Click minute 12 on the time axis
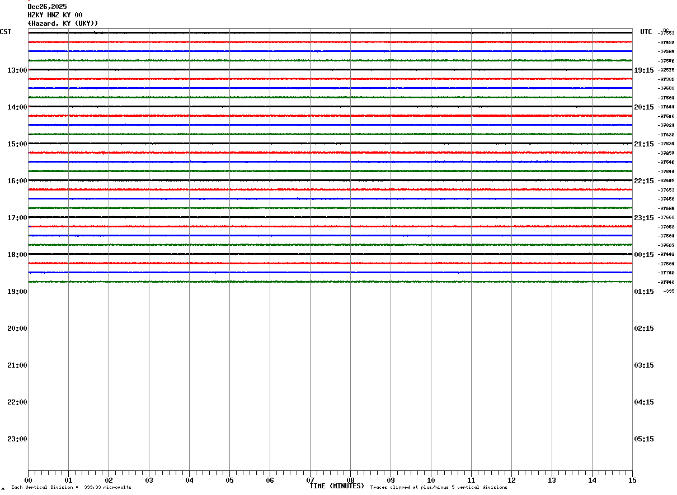677x495 pixels. coord(511,480)
